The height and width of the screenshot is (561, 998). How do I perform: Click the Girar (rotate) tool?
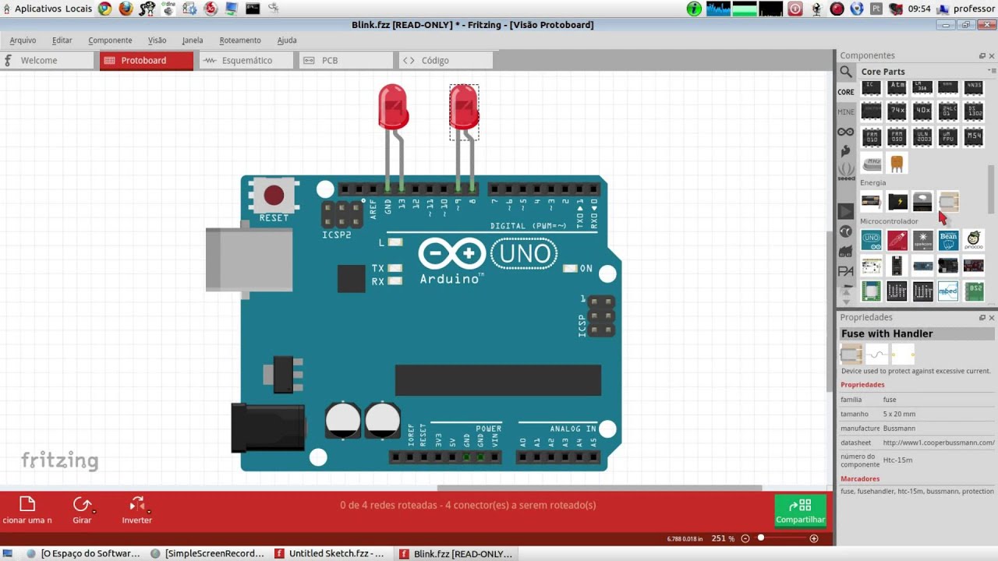[82, 510]
